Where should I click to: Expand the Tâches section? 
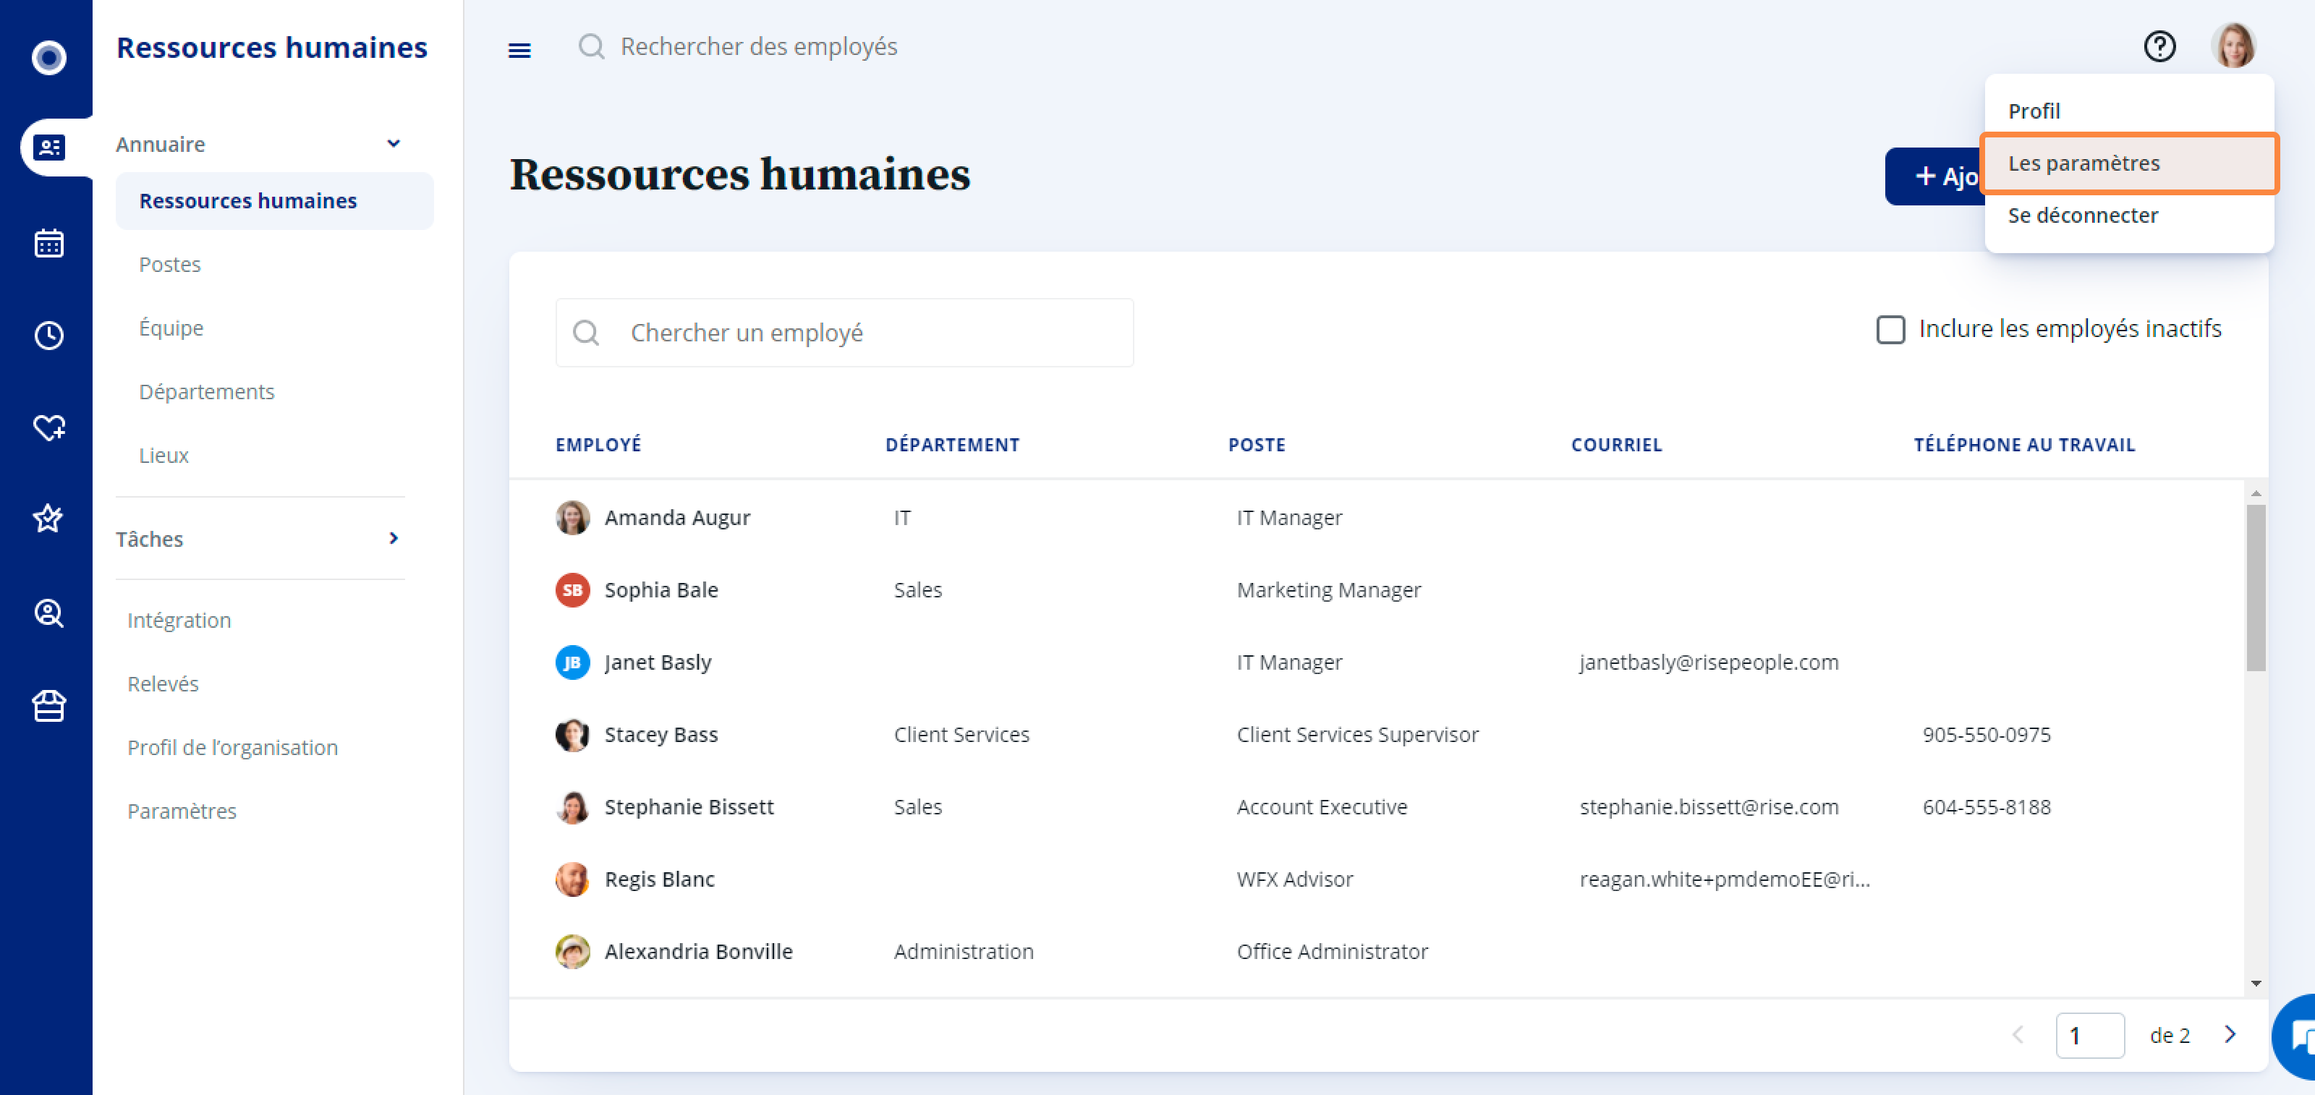(394, 538)
